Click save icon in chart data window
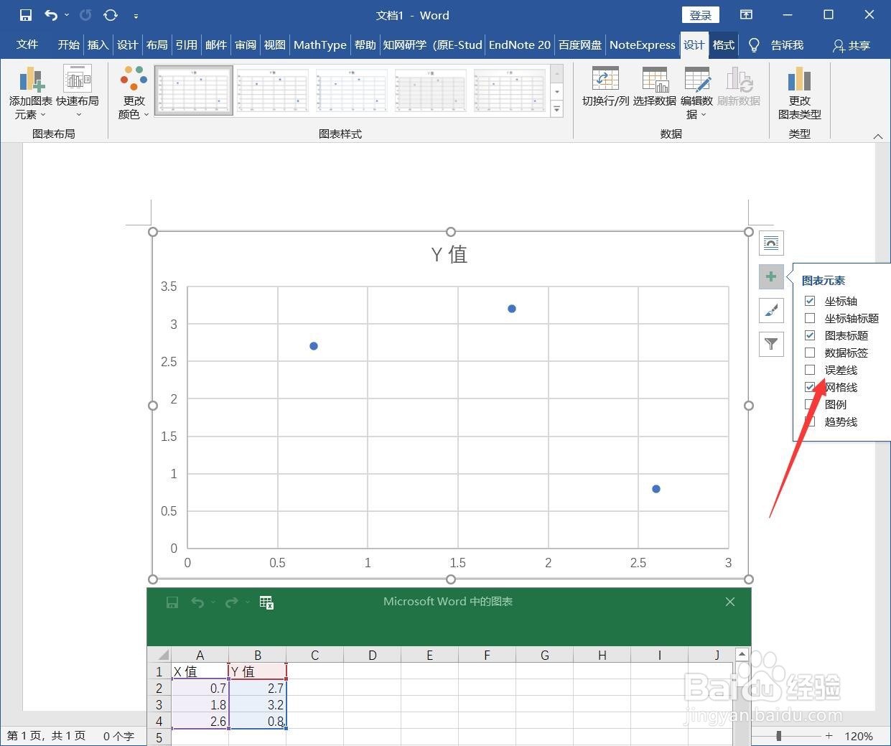Viewport: 891px width, 746px height. (172, 602)
